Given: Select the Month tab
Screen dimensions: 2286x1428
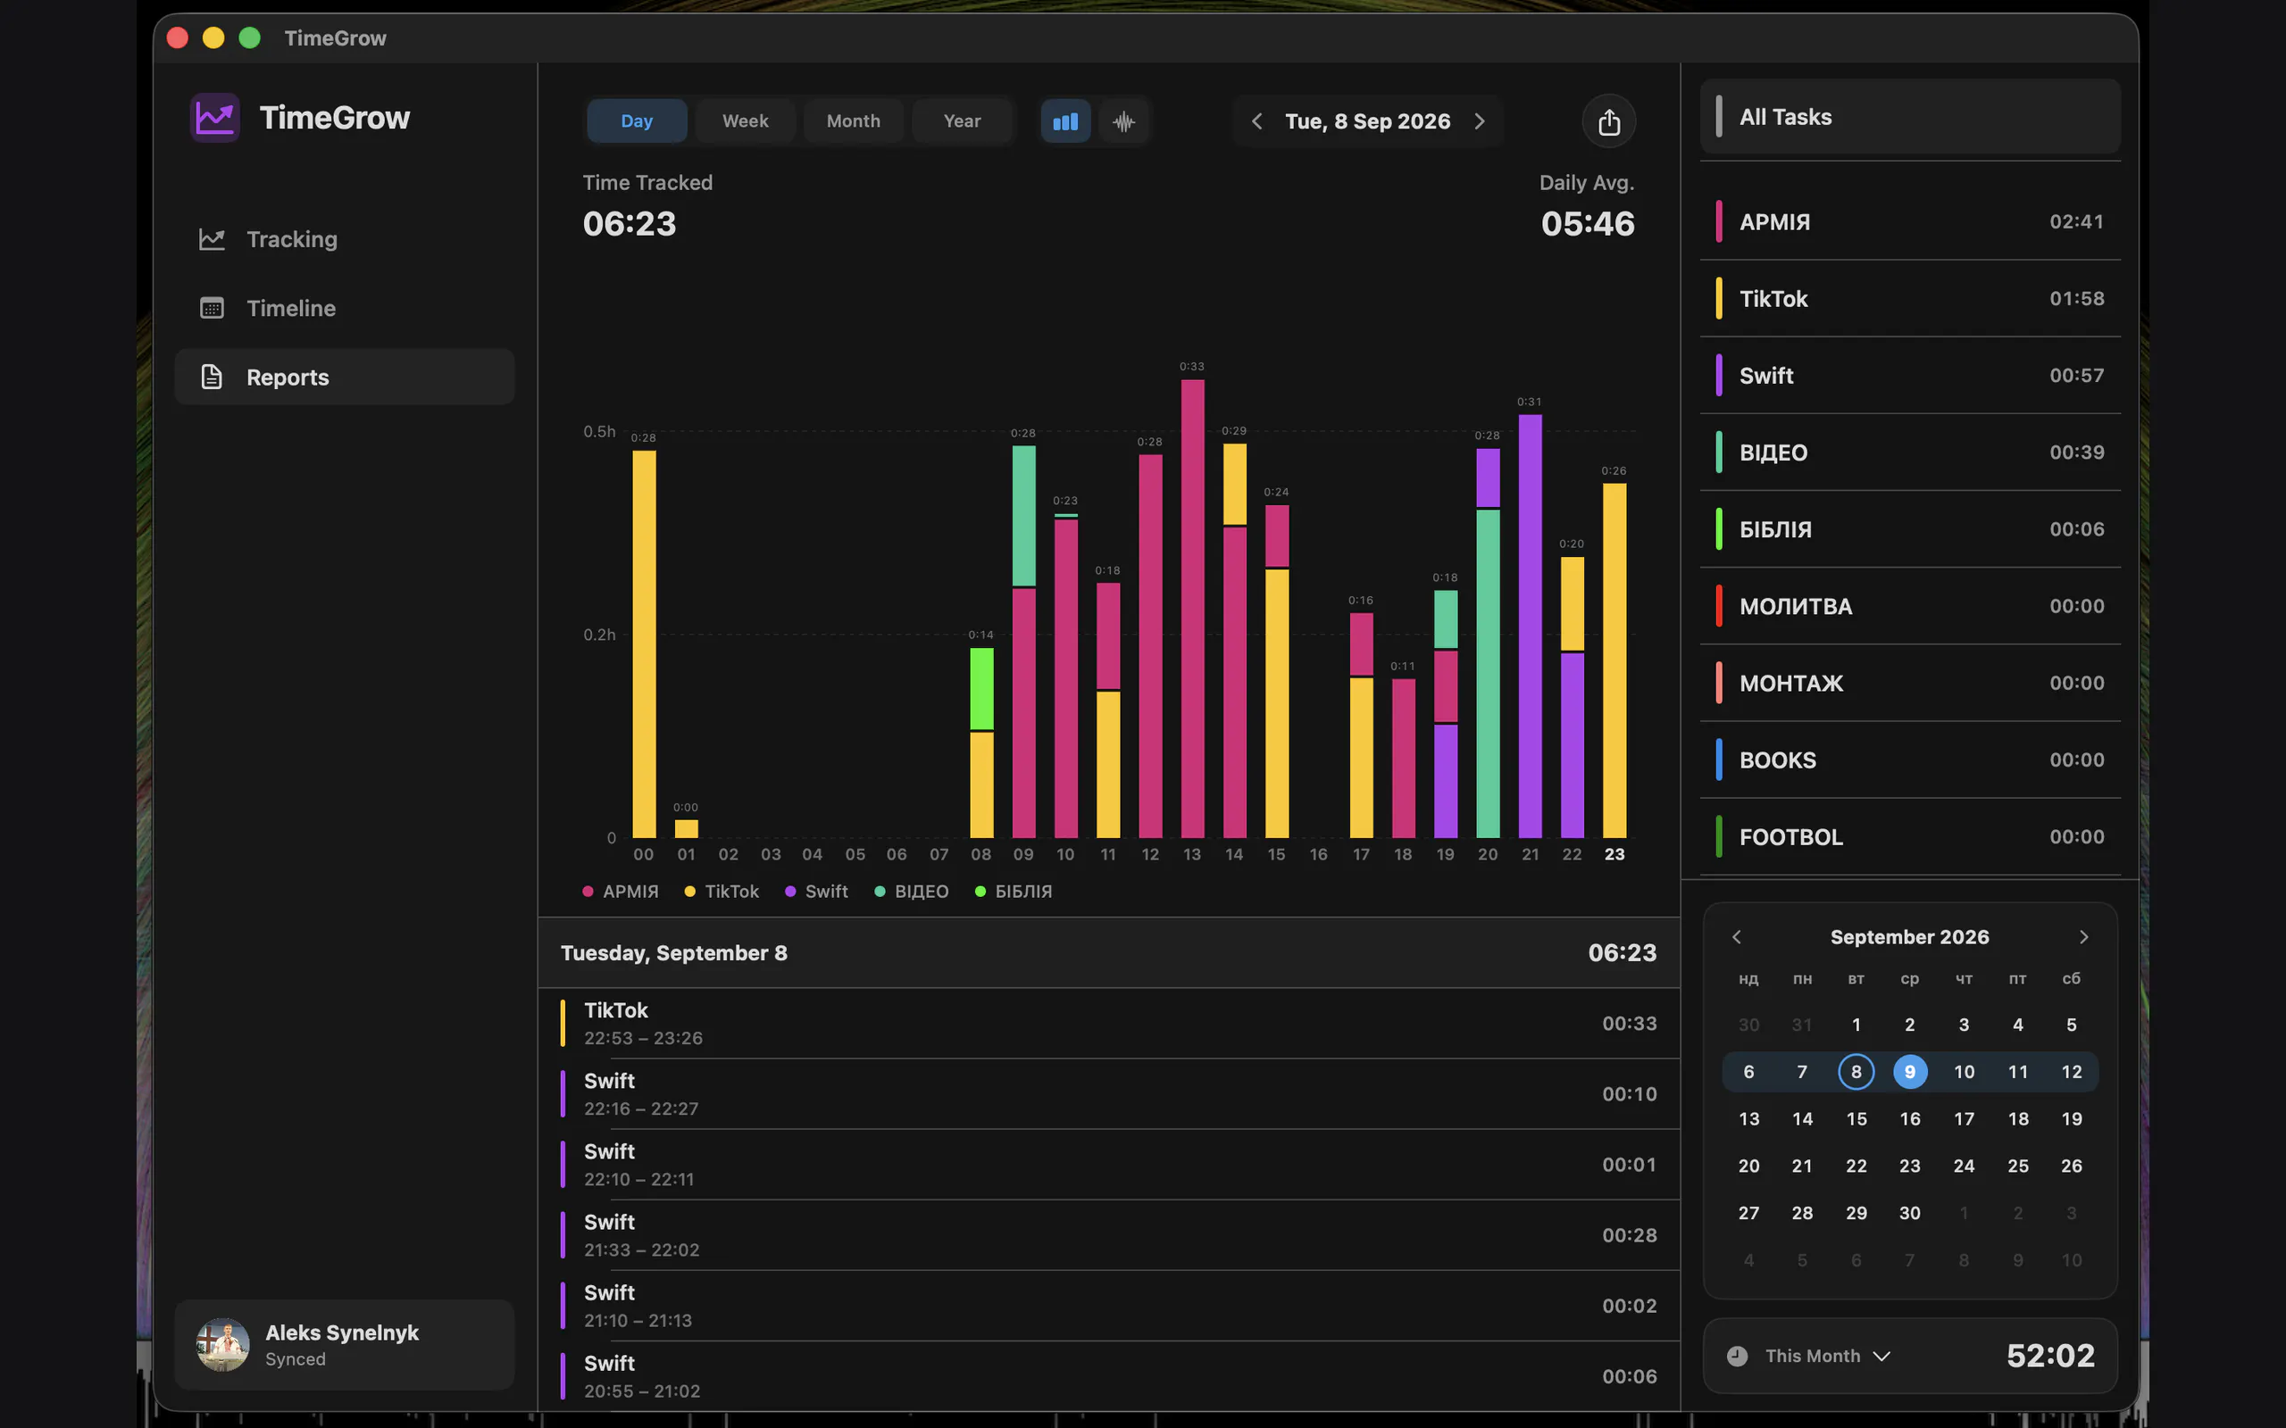Looking at the screenshot, I should point(853,120).
